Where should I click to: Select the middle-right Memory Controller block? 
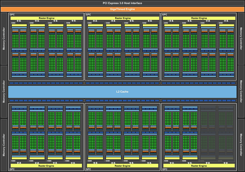pos(241,92)
